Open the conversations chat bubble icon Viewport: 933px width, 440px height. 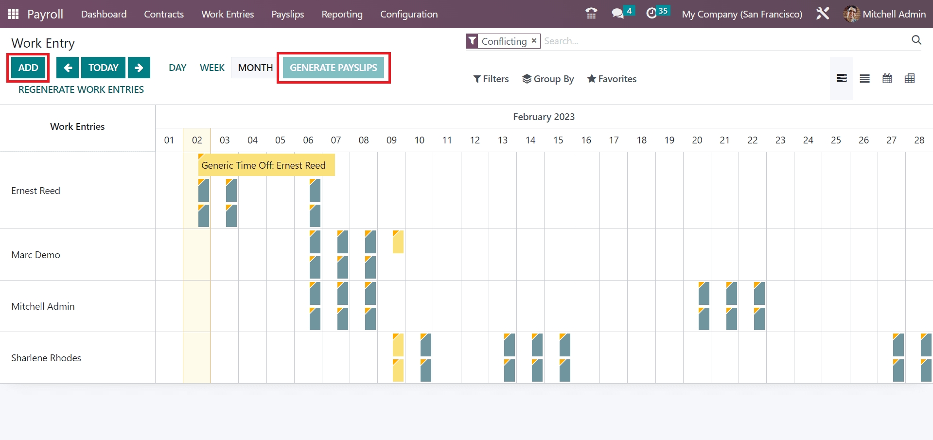(617, 14)
